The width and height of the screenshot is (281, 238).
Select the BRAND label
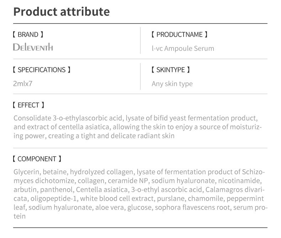click(28, 35)
